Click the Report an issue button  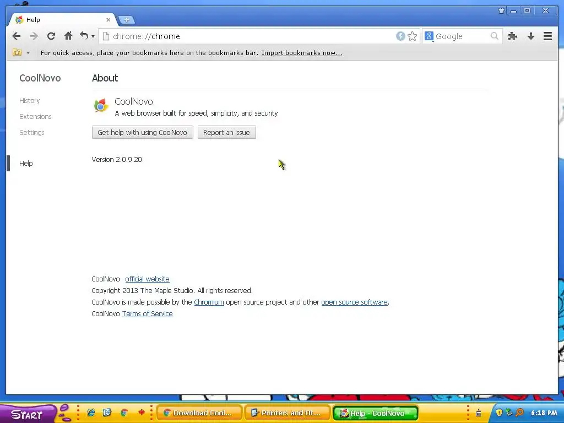pyautogui.click(x=226, y=132)
